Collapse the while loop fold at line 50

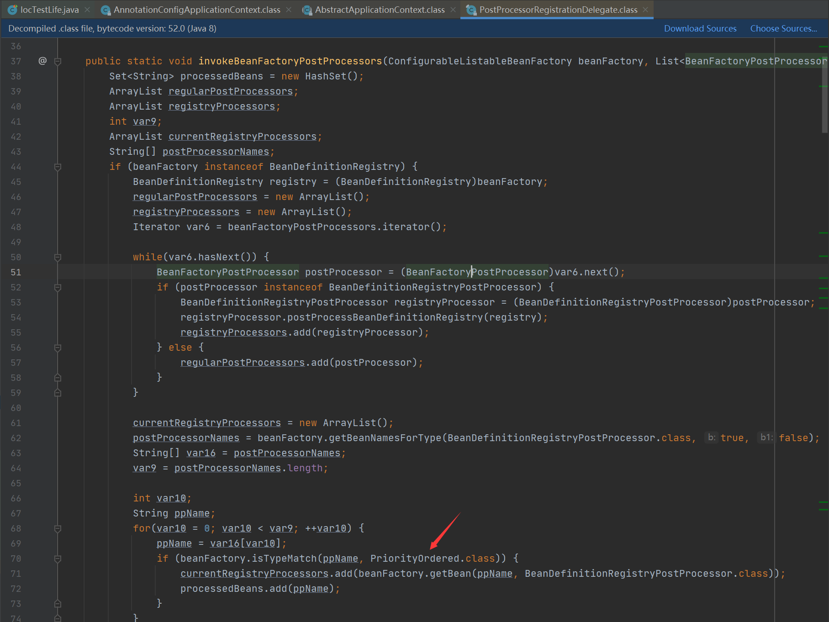[58, 257]
